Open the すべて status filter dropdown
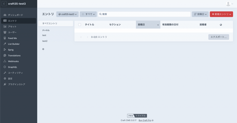 (x=88, y=14)
